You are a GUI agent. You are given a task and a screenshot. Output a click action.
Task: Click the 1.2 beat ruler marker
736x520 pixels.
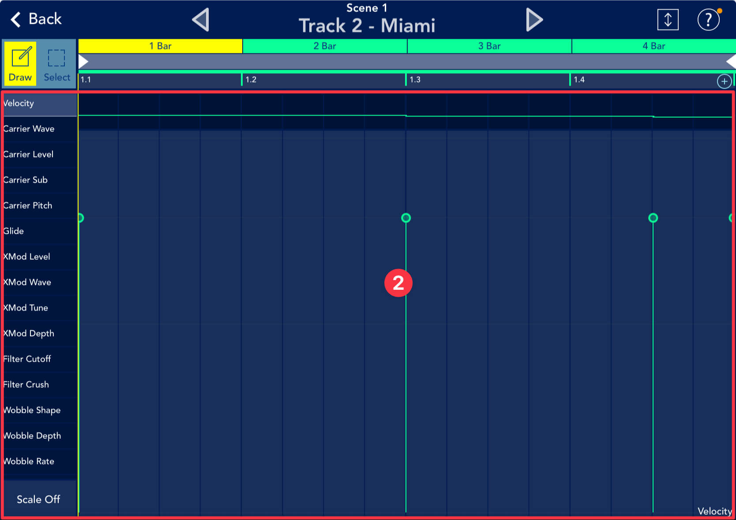tap(250, 80)
